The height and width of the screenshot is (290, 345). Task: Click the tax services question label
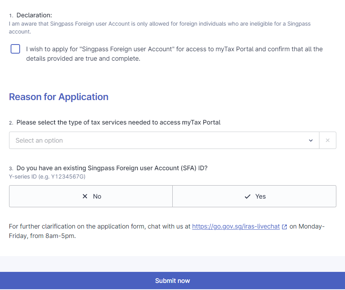118,123
